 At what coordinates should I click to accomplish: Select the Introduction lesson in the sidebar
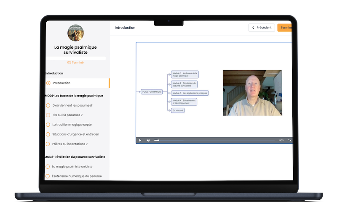[78, 83]
